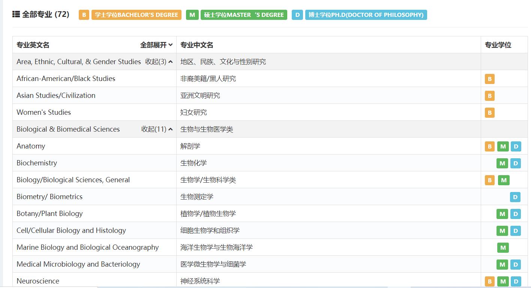Click B badge in Neuroscience row

click(489, 281)
